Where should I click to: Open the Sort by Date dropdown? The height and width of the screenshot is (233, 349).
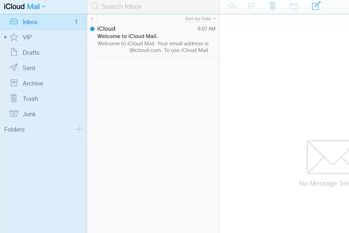point(200,18)
